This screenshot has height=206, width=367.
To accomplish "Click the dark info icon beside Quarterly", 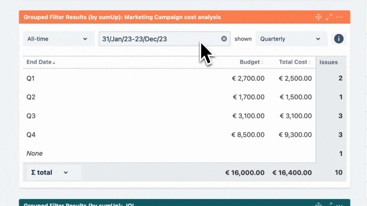I will (339, 39).
